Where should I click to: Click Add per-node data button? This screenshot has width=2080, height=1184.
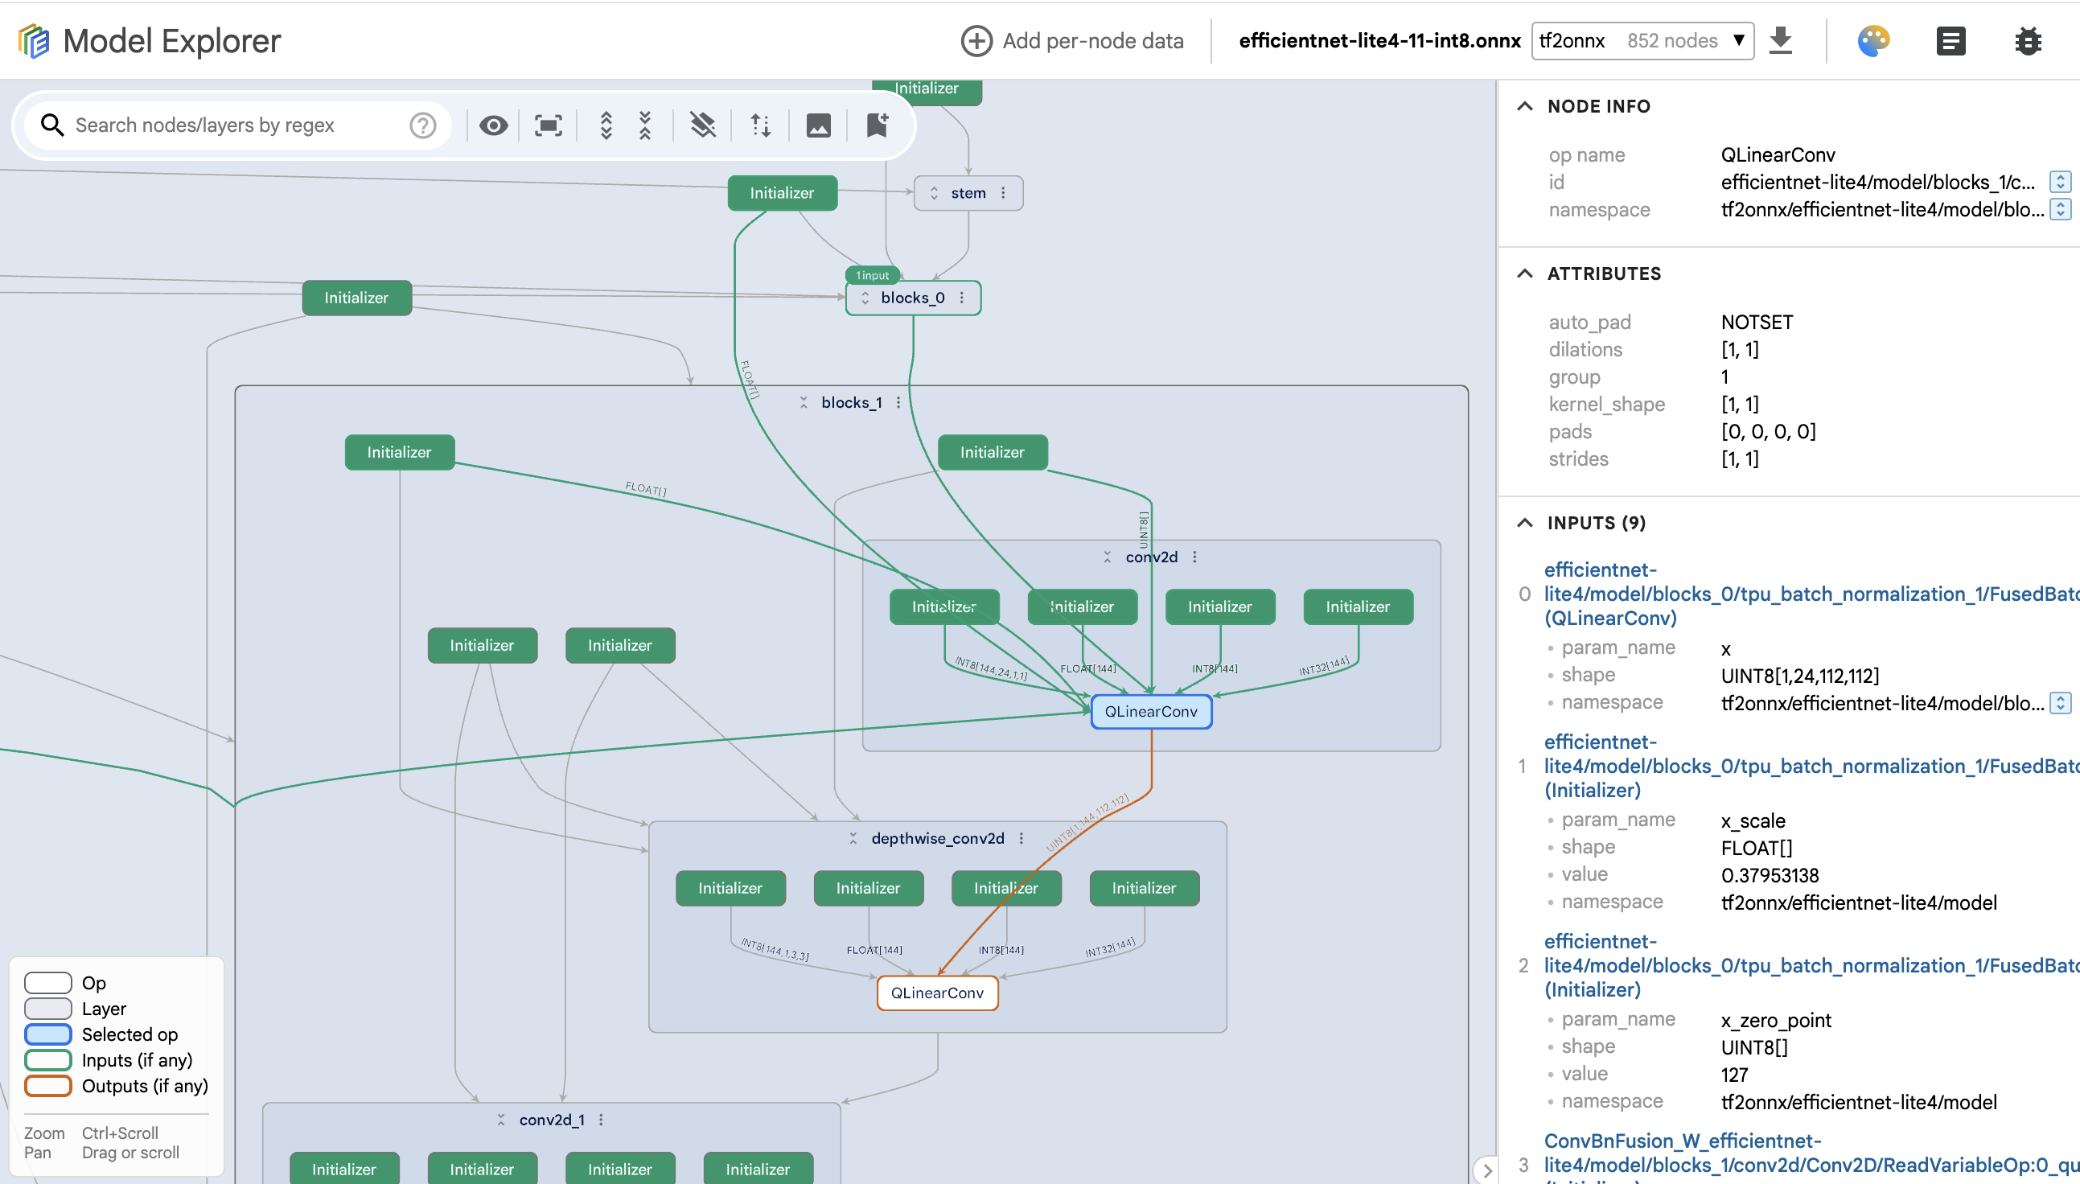tap(1071, 41)
